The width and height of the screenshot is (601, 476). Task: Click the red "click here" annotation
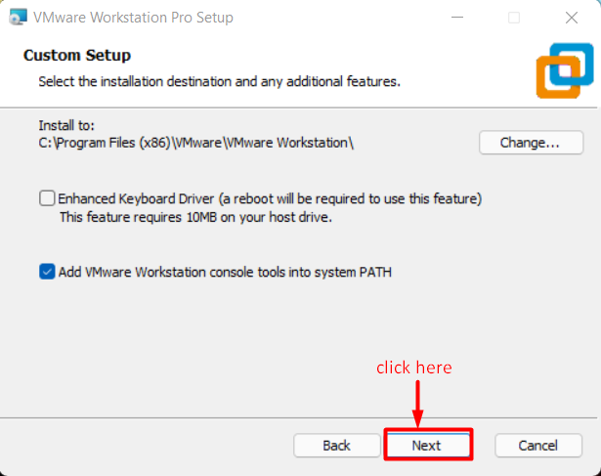pos(414,368)
